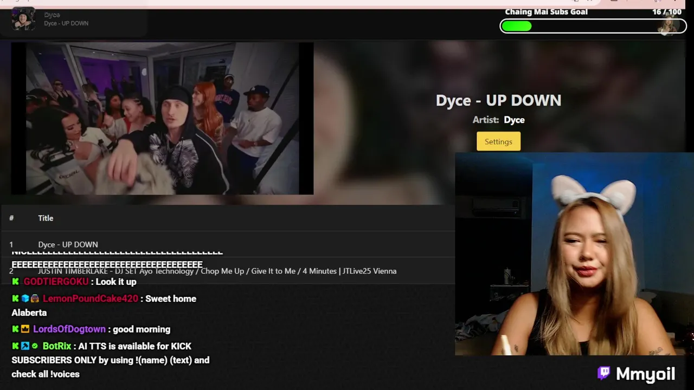
Task: Click the blue cube badge beside LemonPoundCake420
Action: click(25, 298)
